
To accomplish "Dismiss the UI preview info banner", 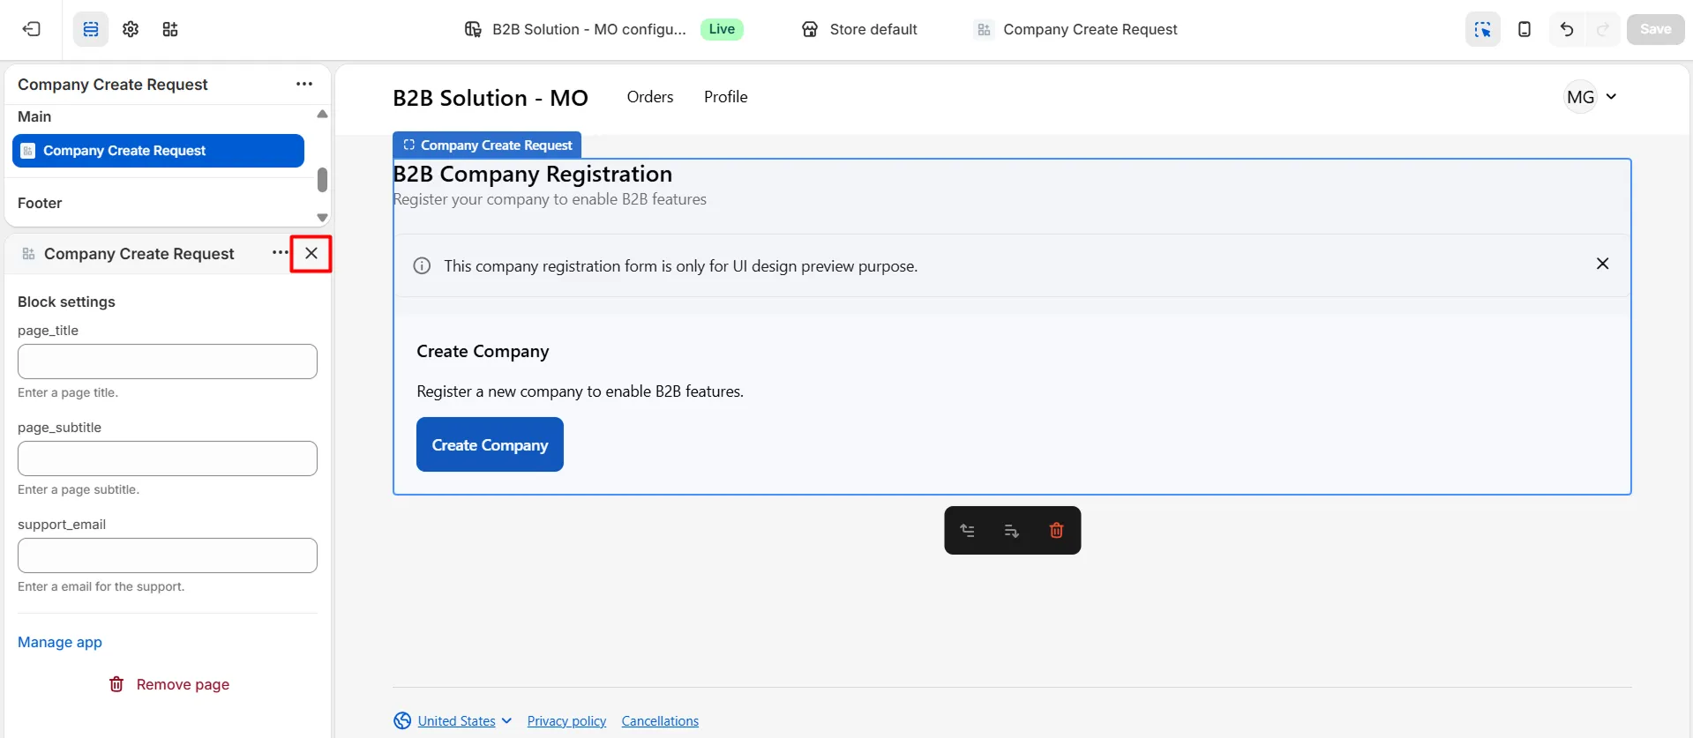I will click(x=1602, y=264).
